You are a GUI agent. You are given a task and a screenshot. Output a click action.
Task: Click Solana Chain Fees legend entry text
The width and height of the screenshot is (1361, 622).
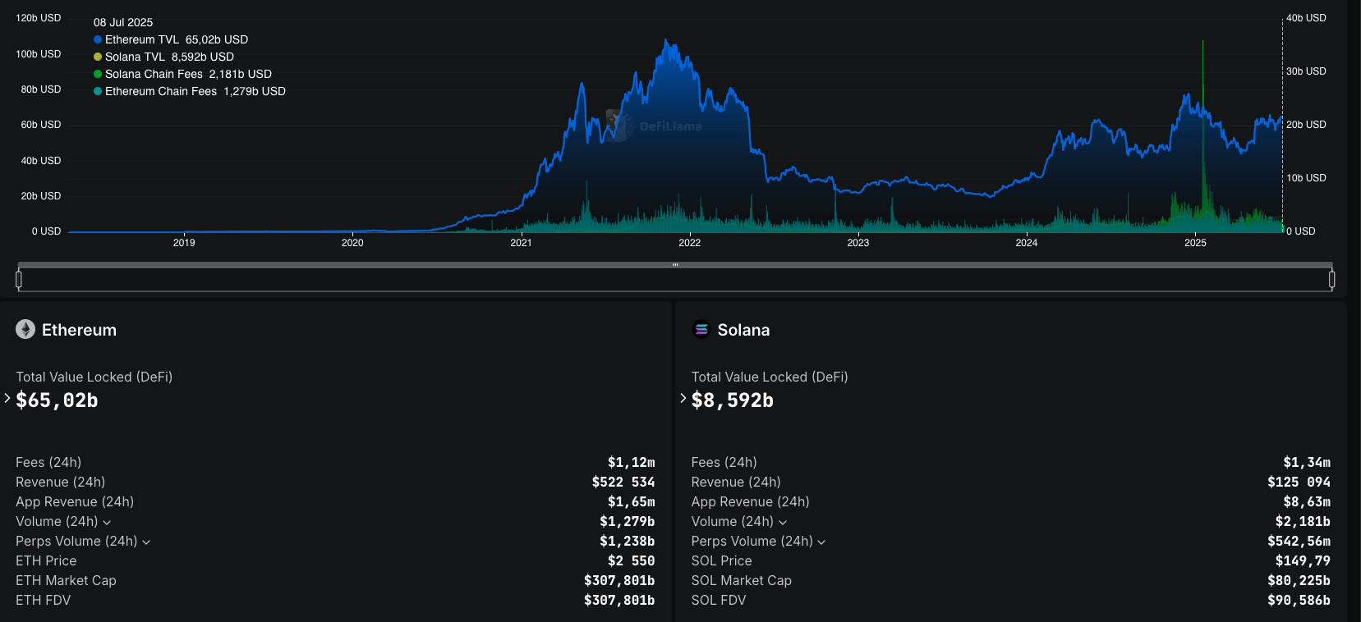pyautogui.click(x=188, y=74)
